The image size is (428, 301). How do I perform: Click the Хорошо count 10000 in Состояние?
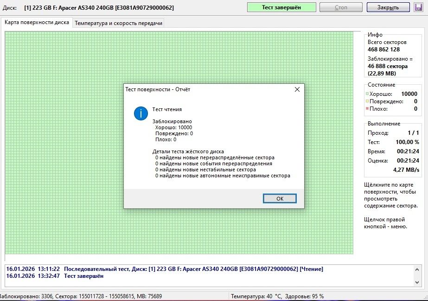click(x=409, y=94)
